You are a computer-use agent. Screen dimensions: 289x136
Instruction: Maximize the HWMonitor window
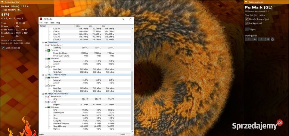click(123, 19)
